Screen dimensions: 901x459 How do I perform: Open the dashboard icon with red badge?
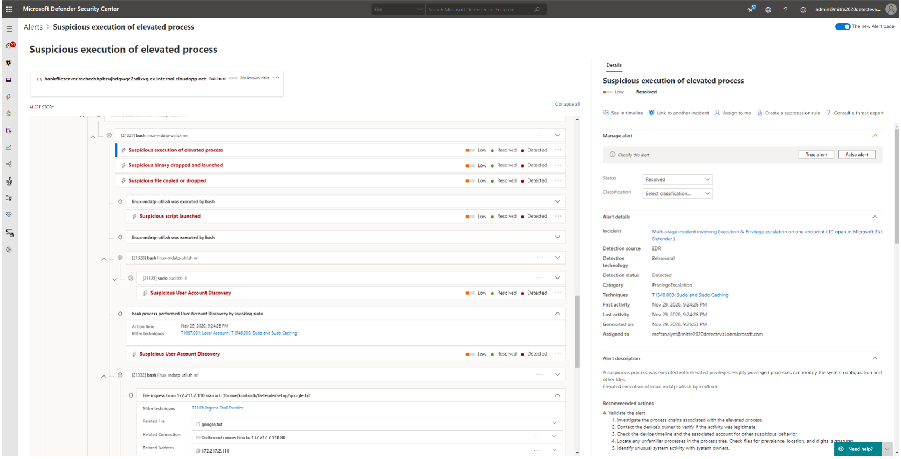pyautogui.click(x=10, y=46)
